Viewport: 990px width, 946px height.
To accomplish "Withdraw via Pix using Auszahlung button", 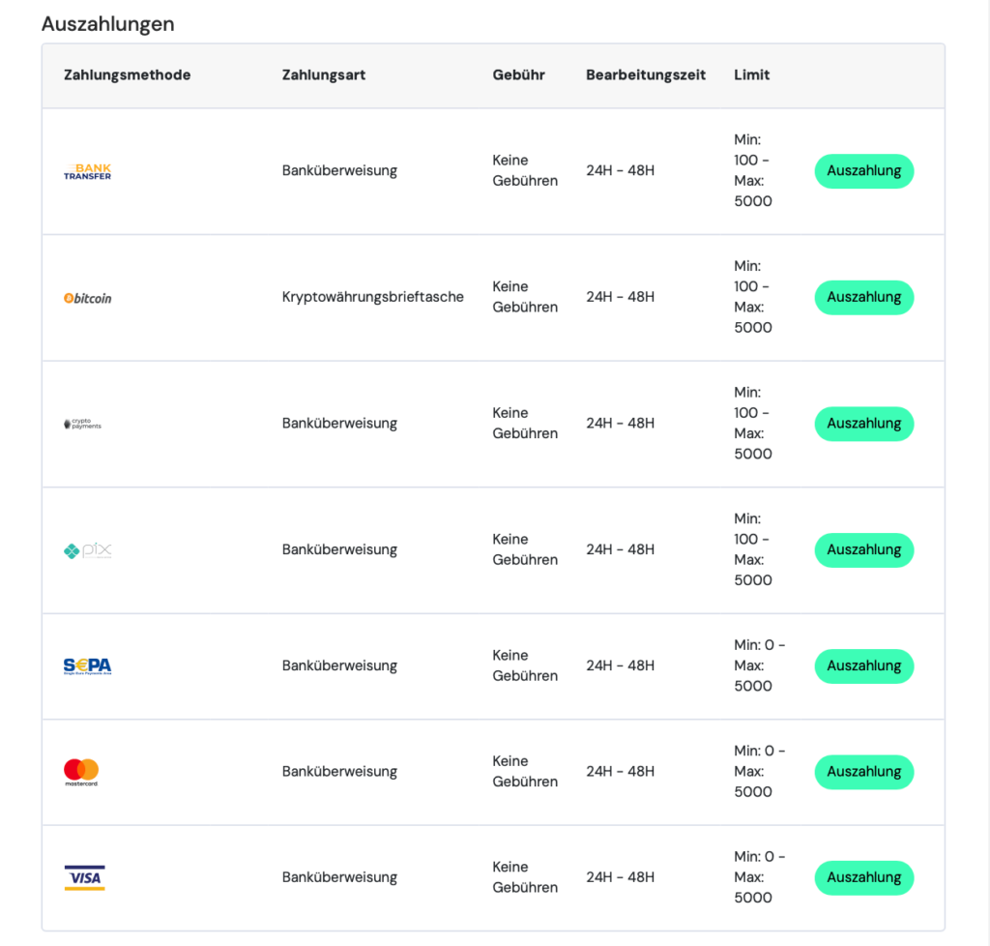I will pos(863,550).
